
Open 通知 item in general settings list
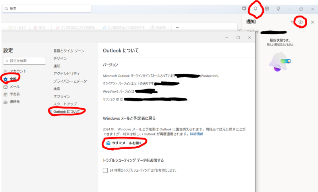click(57, 66)
